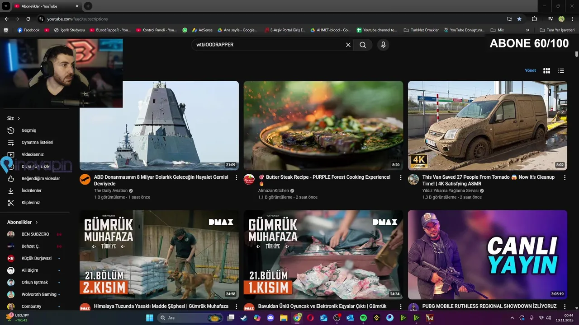Open WhatsApp bookmark icon
Viewport: 579px width, 325px height.
pos(185,30)
